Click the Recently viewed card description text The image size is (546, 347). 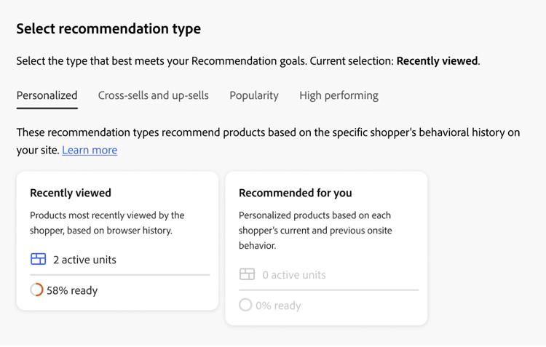(x=107, y=223)
